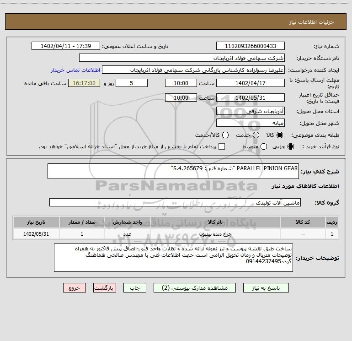Image resolution: width=352 pixels, height=341 pixels.
Task: Click the announcement date field 1402/04/11 - 17:39
Action: click(66, 46)
